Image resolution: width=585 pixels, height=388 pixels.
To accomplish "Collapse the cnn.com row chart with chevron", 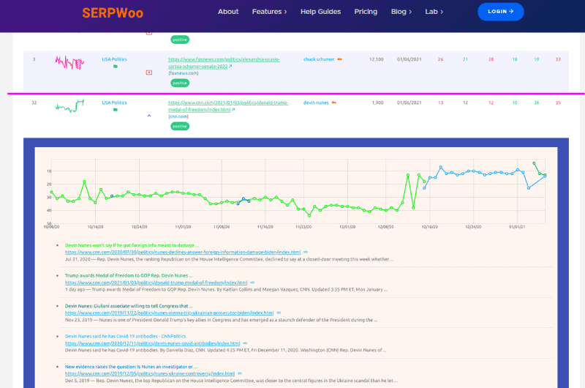I will click(149, 116).
